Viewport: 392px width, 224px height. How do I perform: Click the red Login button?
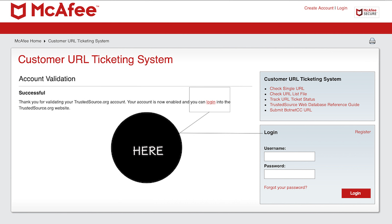356,193
